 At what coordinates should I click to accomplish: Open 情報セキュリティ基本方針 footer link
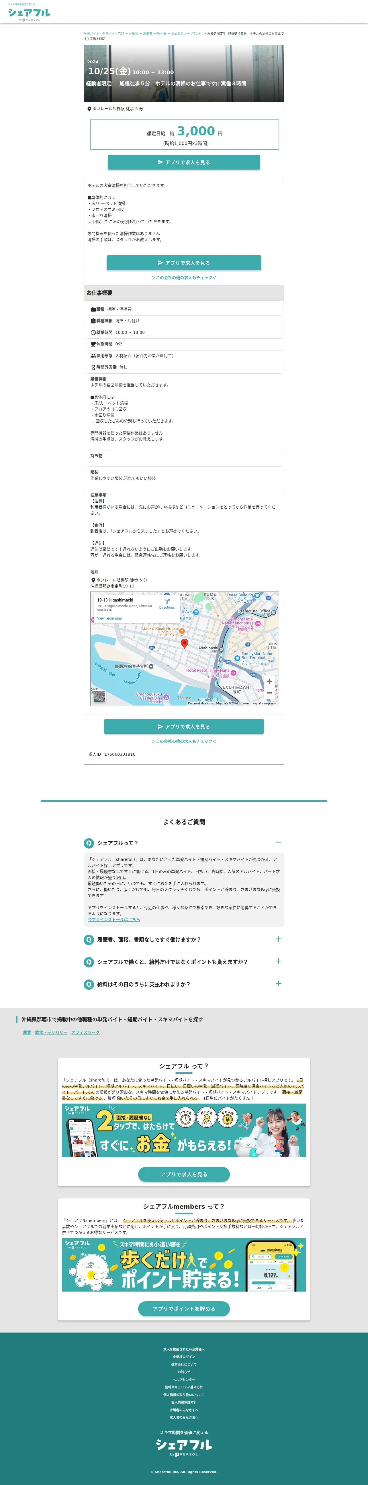tap(184, 1387)
